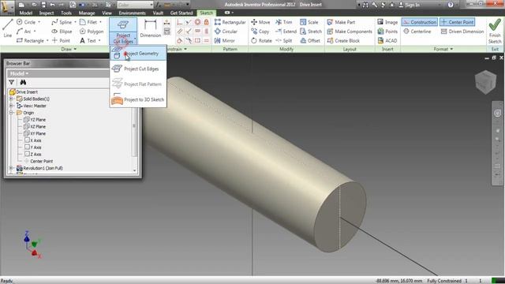Open the Model browser dropdown
The width and height of the screenshot is (505, 284).
pos(19,73)
